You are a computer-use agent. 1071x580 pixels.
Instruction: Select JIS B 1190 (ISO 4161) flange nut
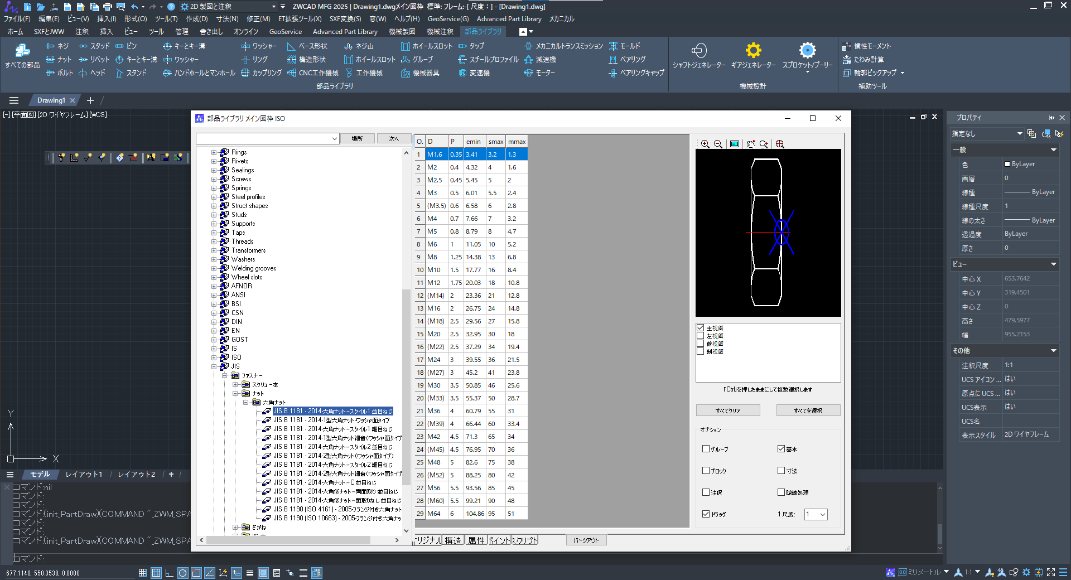point(337,509)
